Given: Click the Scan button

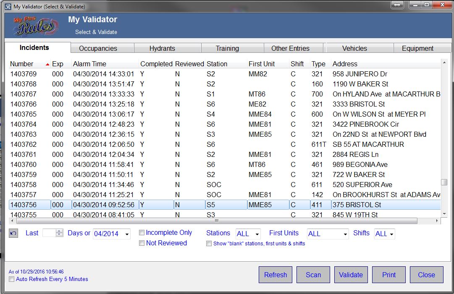Looking at the screenshot, I should (x=313, y=275).
